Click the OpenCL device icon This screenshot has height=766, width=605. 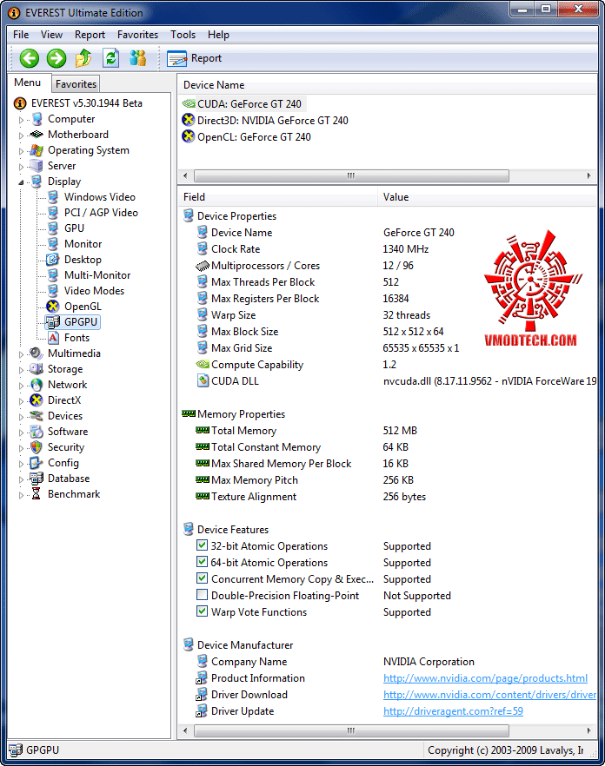pyautogui.click(x=189, y=136)
